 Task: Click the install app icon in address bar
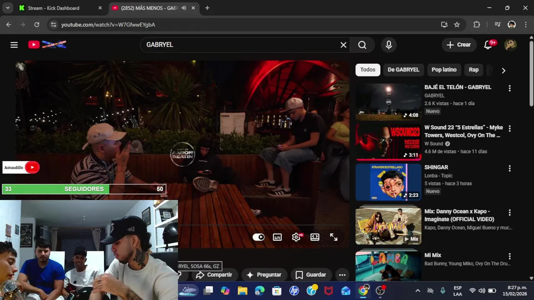[x=444, y=25]
